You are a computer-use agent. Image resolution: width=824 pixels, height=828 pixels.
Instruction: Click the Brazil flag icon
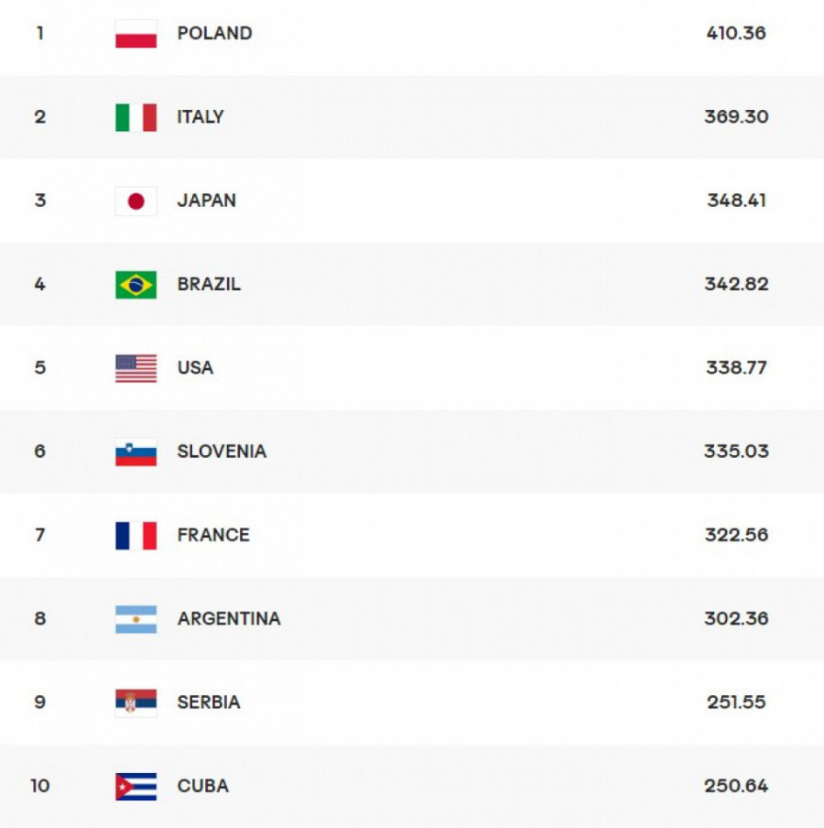136,285
